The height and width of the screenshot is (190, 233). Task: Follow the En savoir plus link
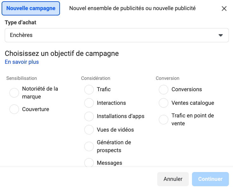point(22,62)
